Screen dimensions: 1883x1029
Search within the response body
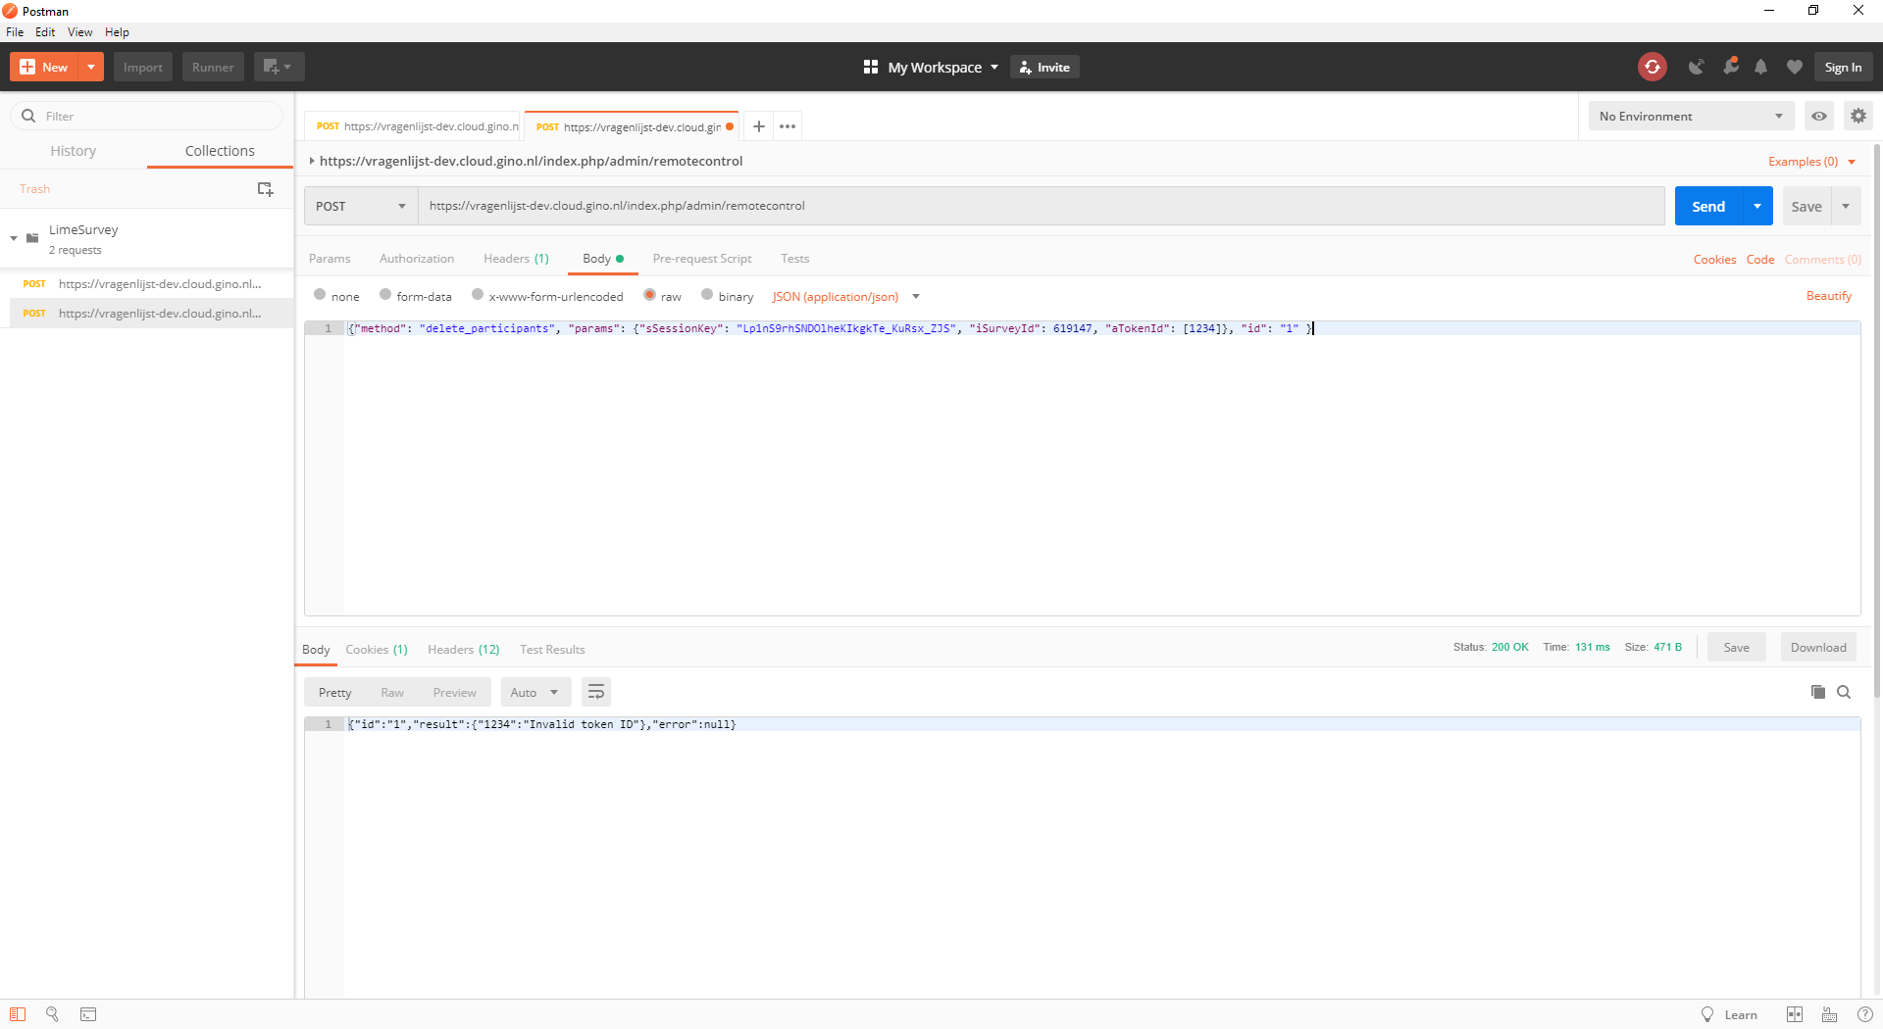[1844, 692]
